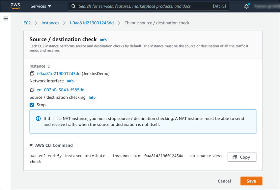
Task: Click the services search input field
Action: [142, 6]
